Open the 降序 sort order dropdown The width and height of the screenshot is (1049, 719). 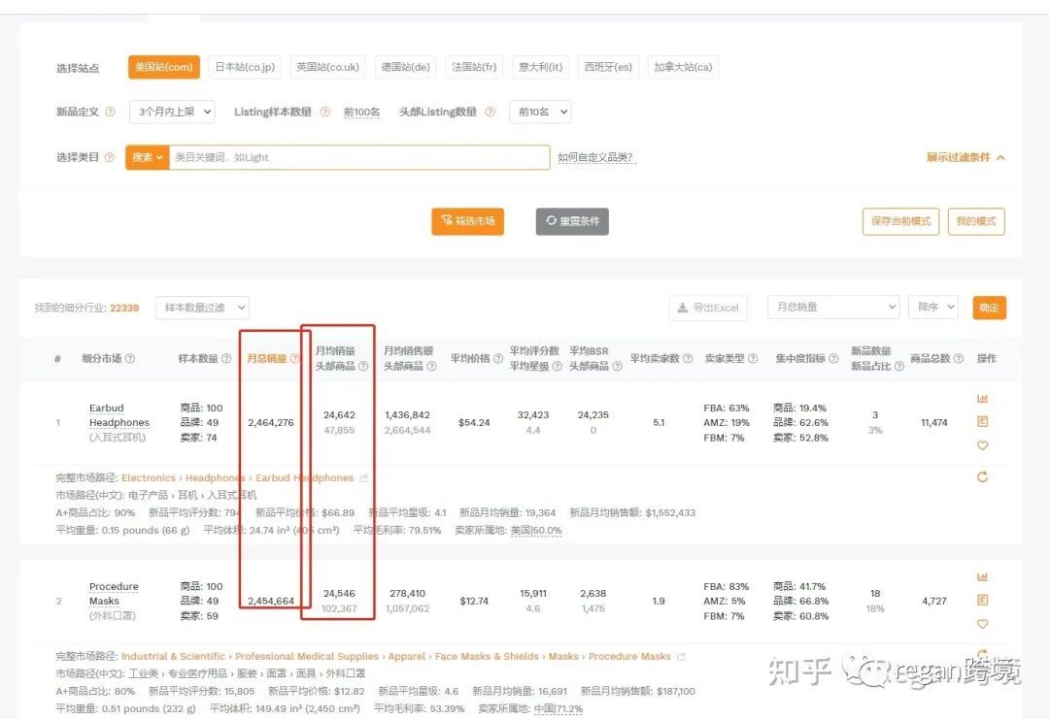tap(933, 307)
